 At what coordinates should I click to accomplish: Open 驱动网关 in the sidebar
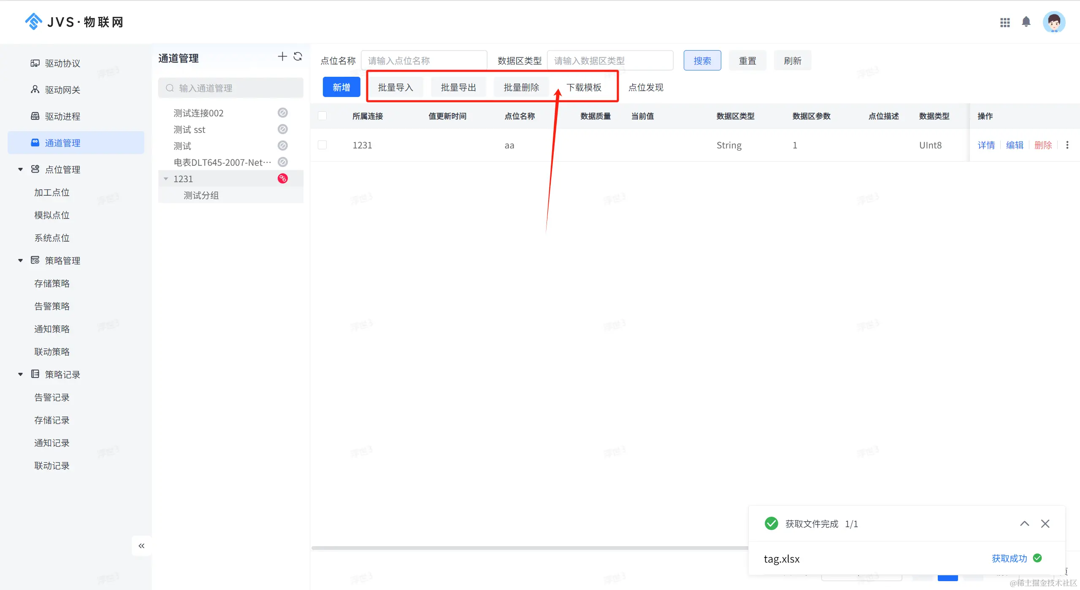(x=62, y=90)
